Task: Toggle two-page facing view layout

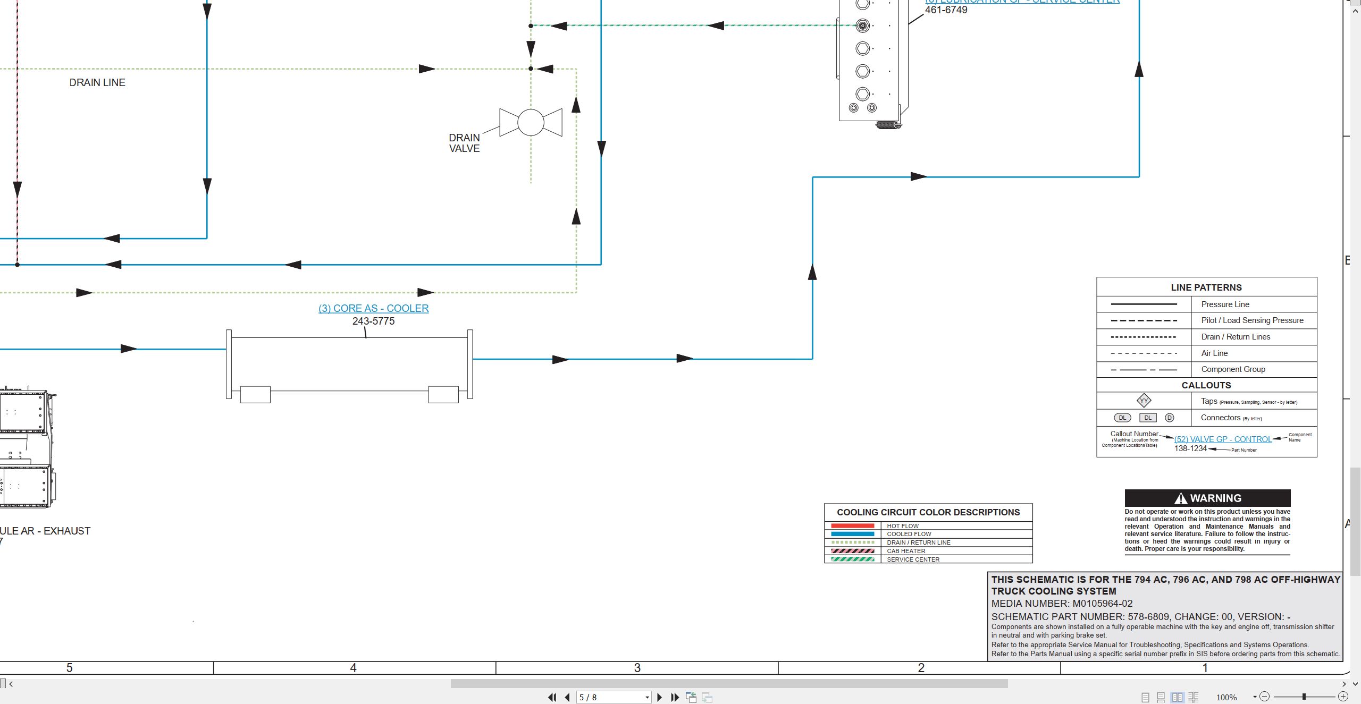Action: (x=1178, y=697)
